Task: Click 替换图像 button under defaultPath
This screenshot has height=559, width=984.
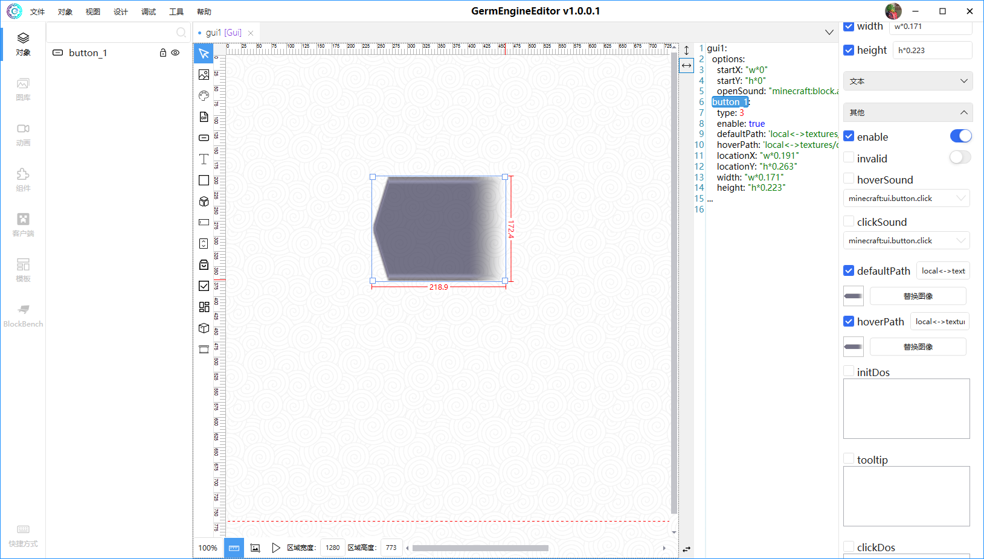Action: [x=918, y=296]
